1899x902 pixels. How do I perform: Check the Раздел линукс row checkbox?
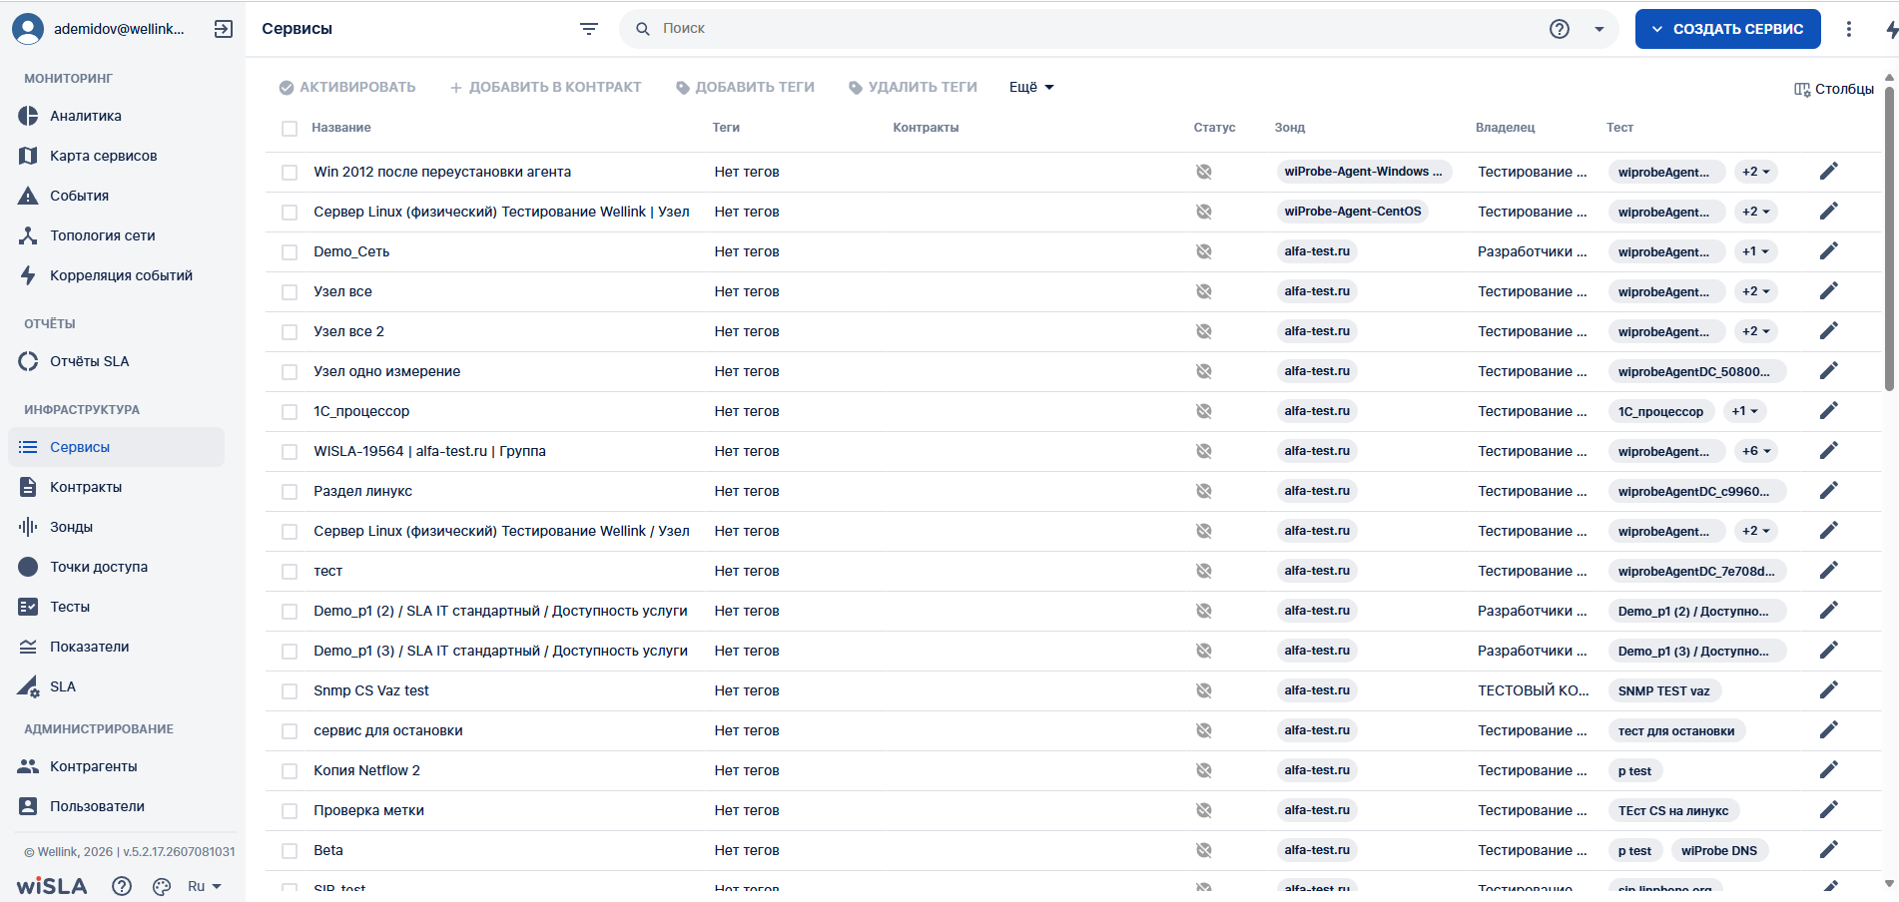pos(290,492)
